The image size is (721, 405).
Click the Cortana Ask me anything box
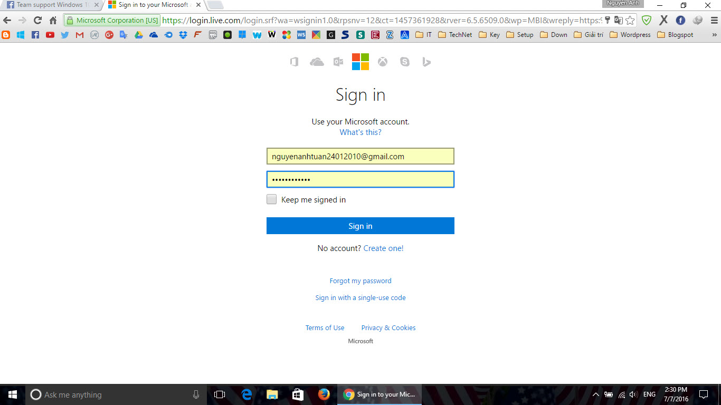pyautogui.click(x=116, y=394)
